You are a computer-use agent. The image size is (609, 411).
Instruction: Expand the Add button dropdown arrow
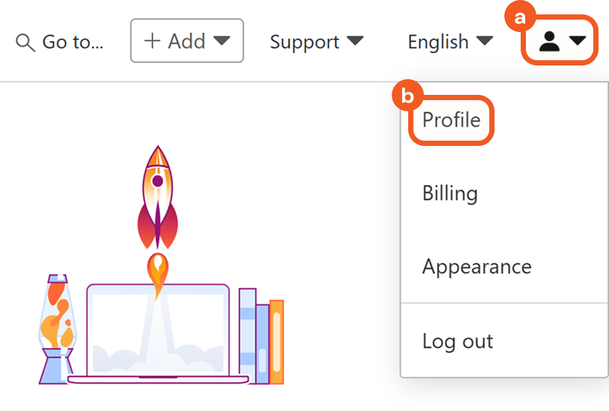(222, 41)
